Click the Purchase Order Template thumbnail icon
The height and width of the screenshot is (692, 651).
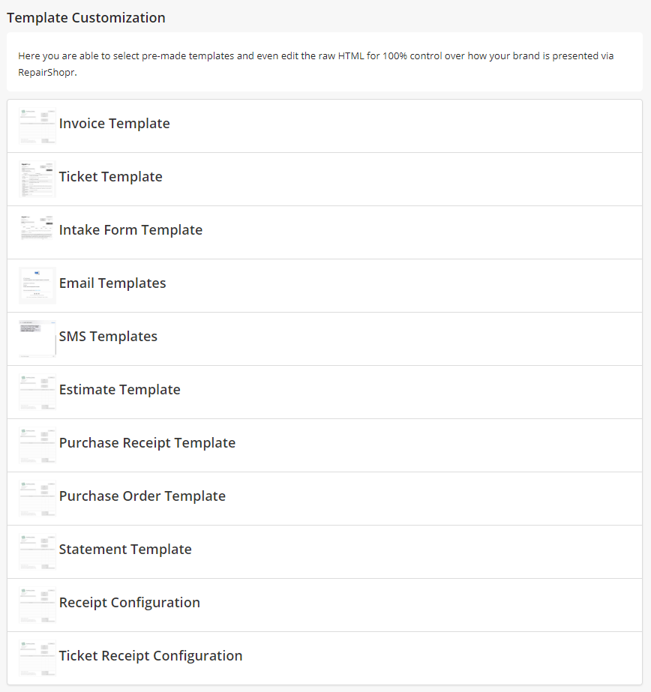point(37,498)
